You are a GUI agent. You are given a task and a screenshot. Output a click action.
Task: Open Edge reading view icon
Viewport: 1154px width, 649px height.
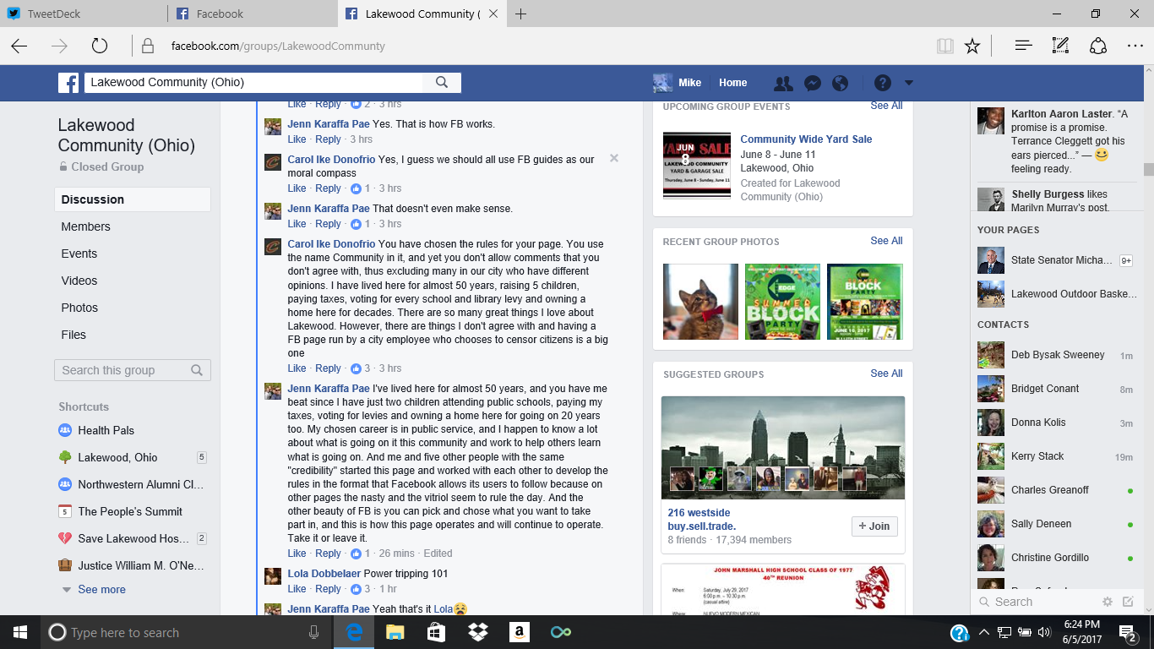tap(945, 46)
